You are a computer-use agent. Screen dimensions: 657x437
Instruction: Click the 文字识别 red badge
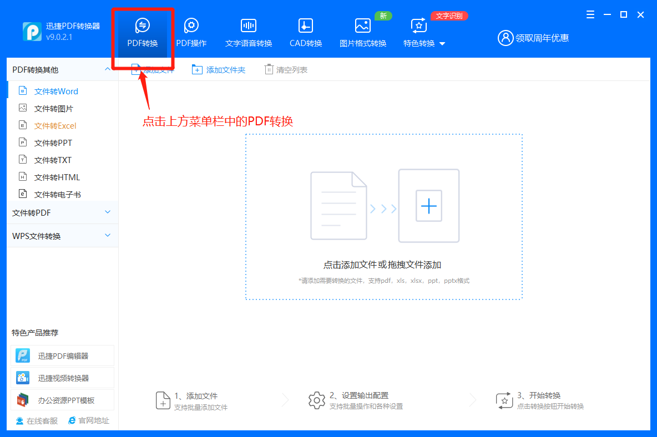(x=449, y=16)
